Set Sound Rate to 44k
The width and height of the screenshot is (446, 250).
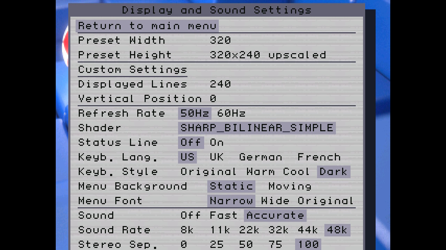[x=308, y=230]
